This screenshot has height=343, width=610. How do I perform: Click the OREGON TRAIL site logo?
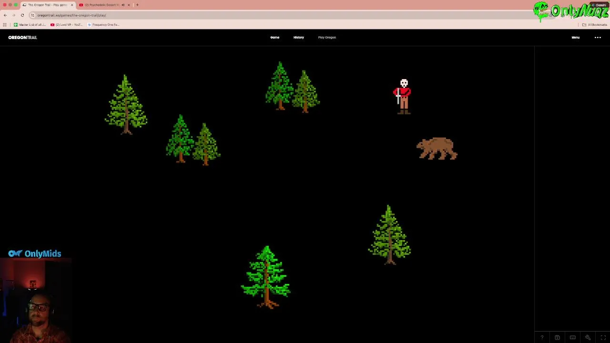pyautogui.click(x=22, y=37)
